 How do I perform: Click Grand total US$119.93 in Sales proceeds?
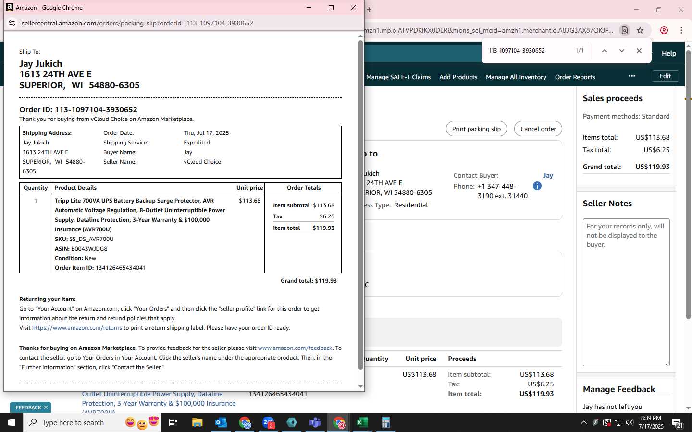point(652,167)
